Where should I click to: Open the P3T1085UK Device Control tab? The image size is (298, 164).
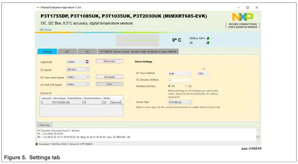tap(138, 52)
